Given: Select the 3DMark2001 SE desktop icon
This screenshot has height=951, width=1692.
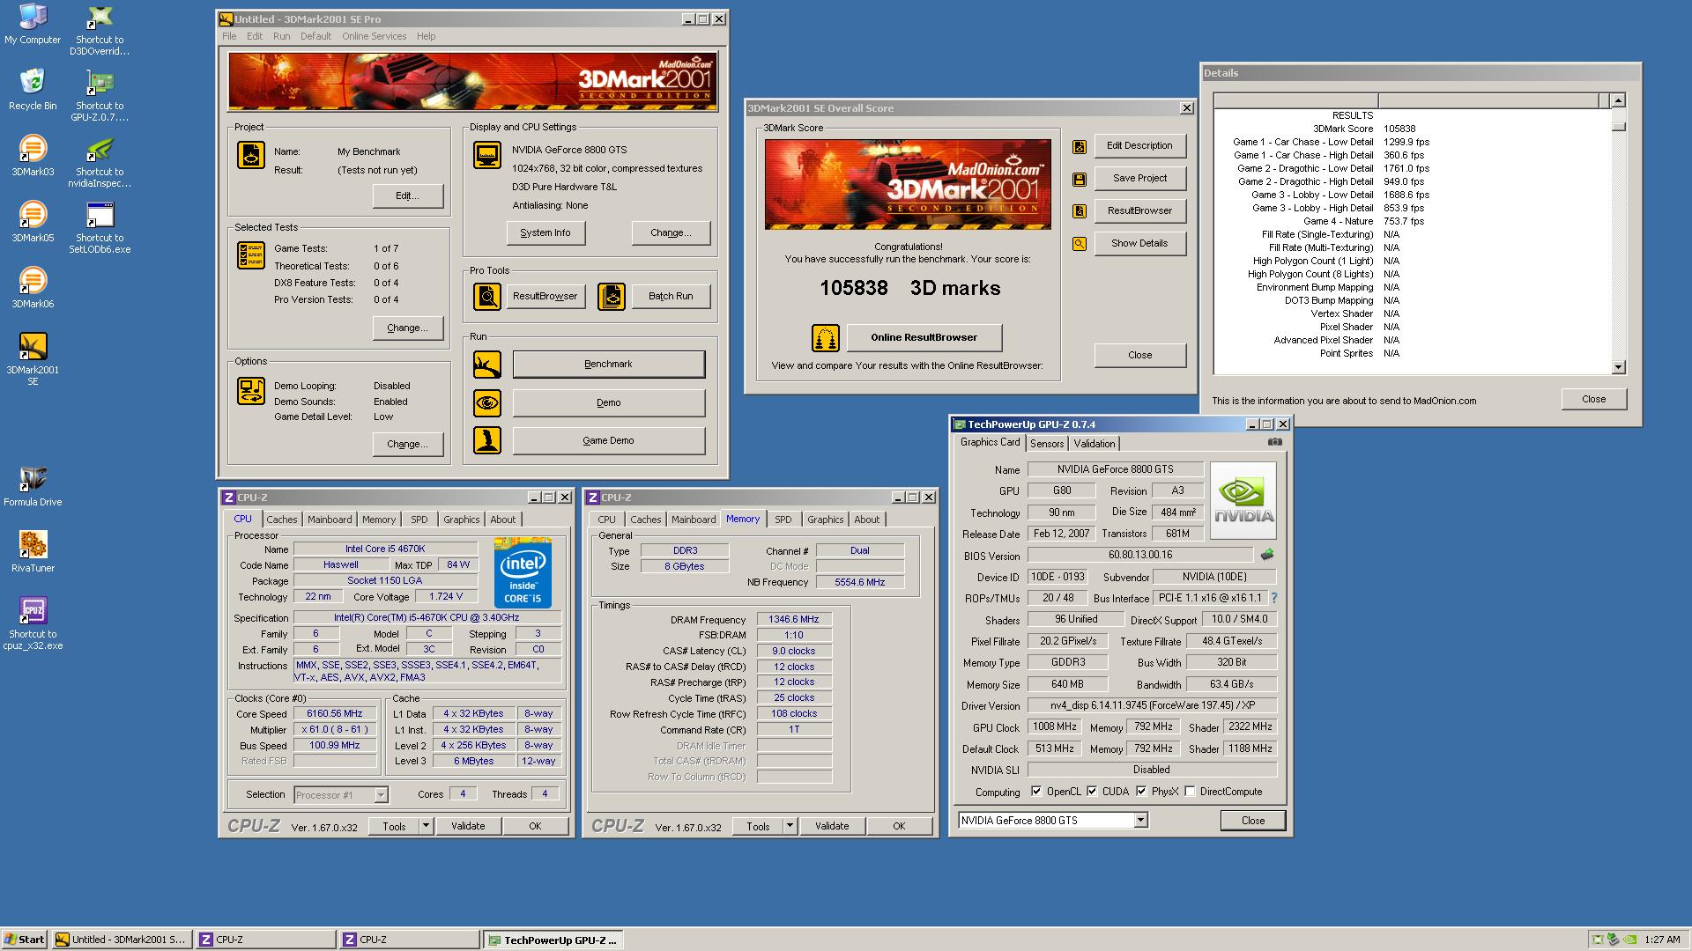Looking at the screenshot, I should point(33,359).
